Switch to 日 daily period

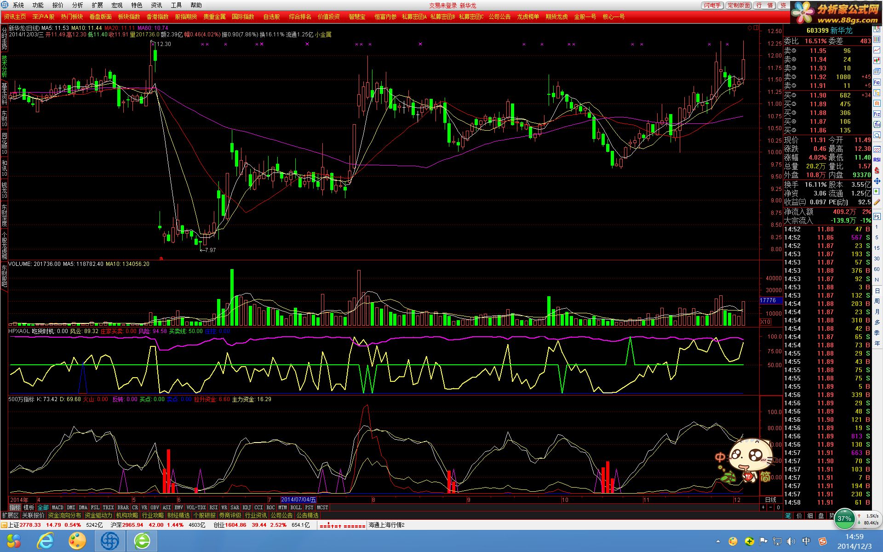click(x=877, y=291)
